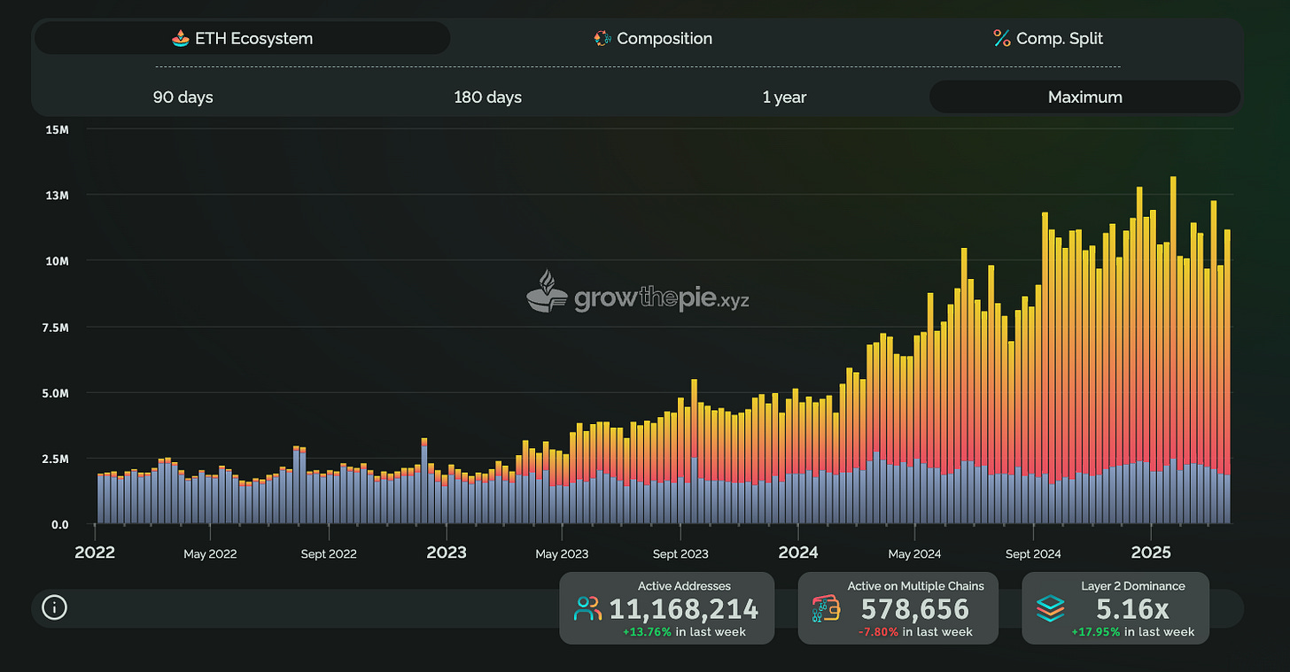Click the 11,168,214 value
1290x672 pixels.
pyautogui.click(x=683, y=609)
